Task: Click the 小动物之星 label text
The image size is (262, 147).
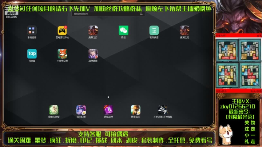Action: pyautogui.click(x=62, y=61)
